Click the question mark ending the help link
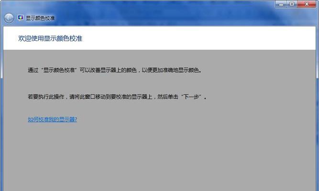Screen dimensions: 319x191 [x=76, y=119]
